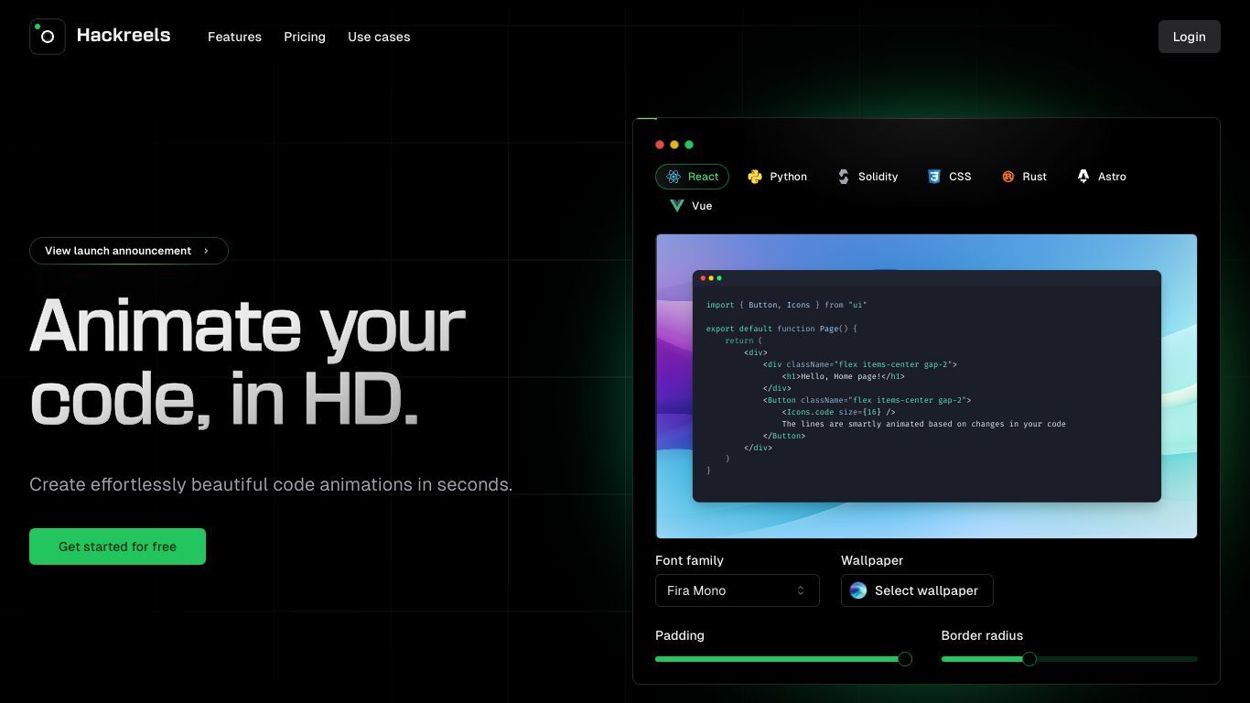
Task: Switch to the Python tab
Action: pyautogui.click(x=777, y=177)
